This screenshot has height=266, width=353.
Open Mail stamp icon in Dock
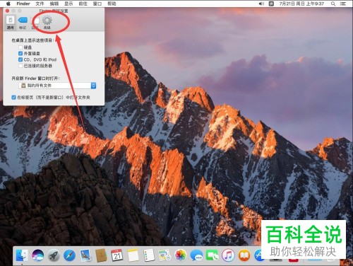85,255
